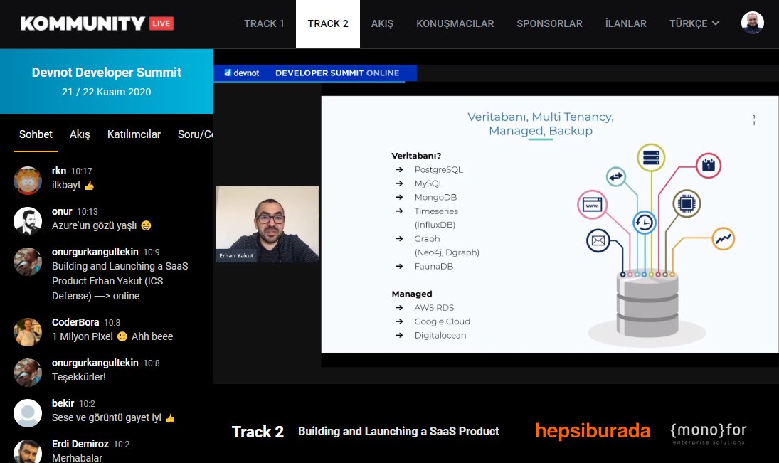Click "Sese ve görüntü gayet iyi" message
The width and height of the screenshot is (779, 463).
click(113, 417)
